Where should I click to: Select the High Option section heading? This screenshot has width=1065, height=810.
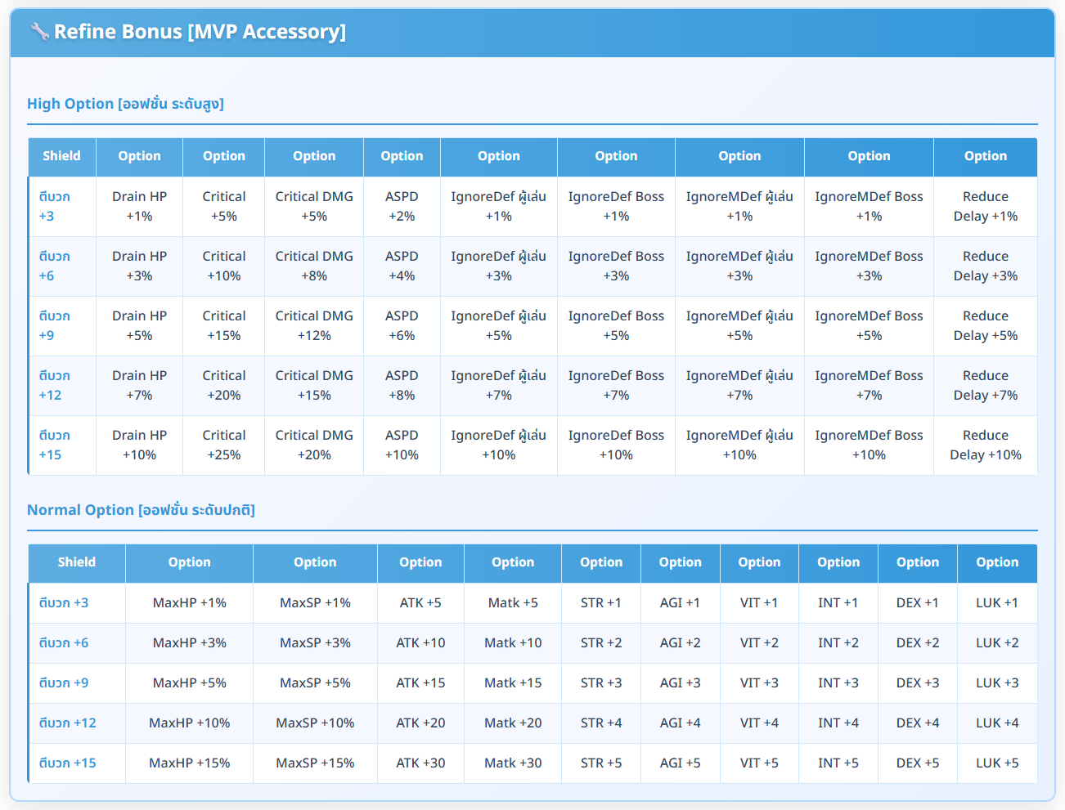(x=125, y=104)
